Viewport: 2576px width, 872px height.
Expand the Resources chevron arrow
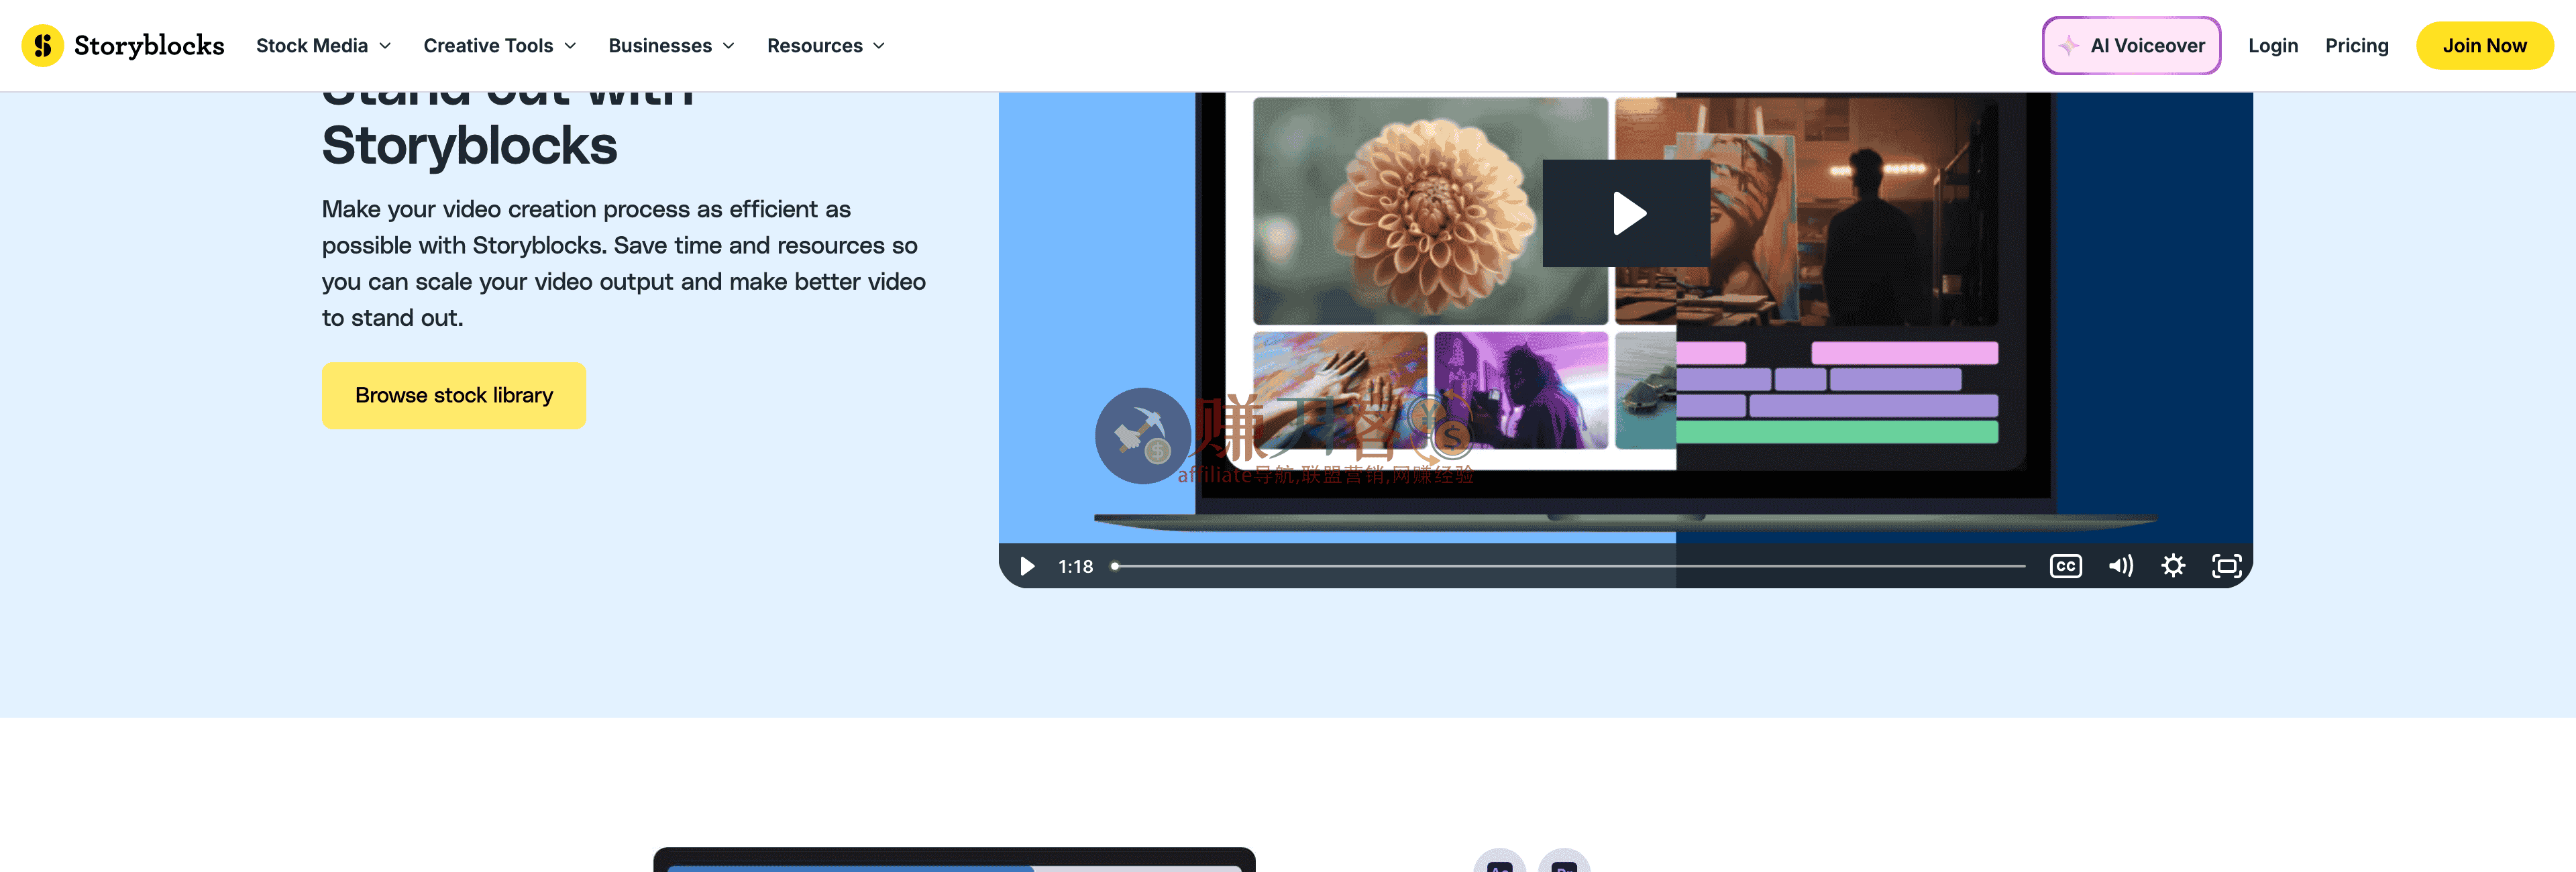(879, 46)
